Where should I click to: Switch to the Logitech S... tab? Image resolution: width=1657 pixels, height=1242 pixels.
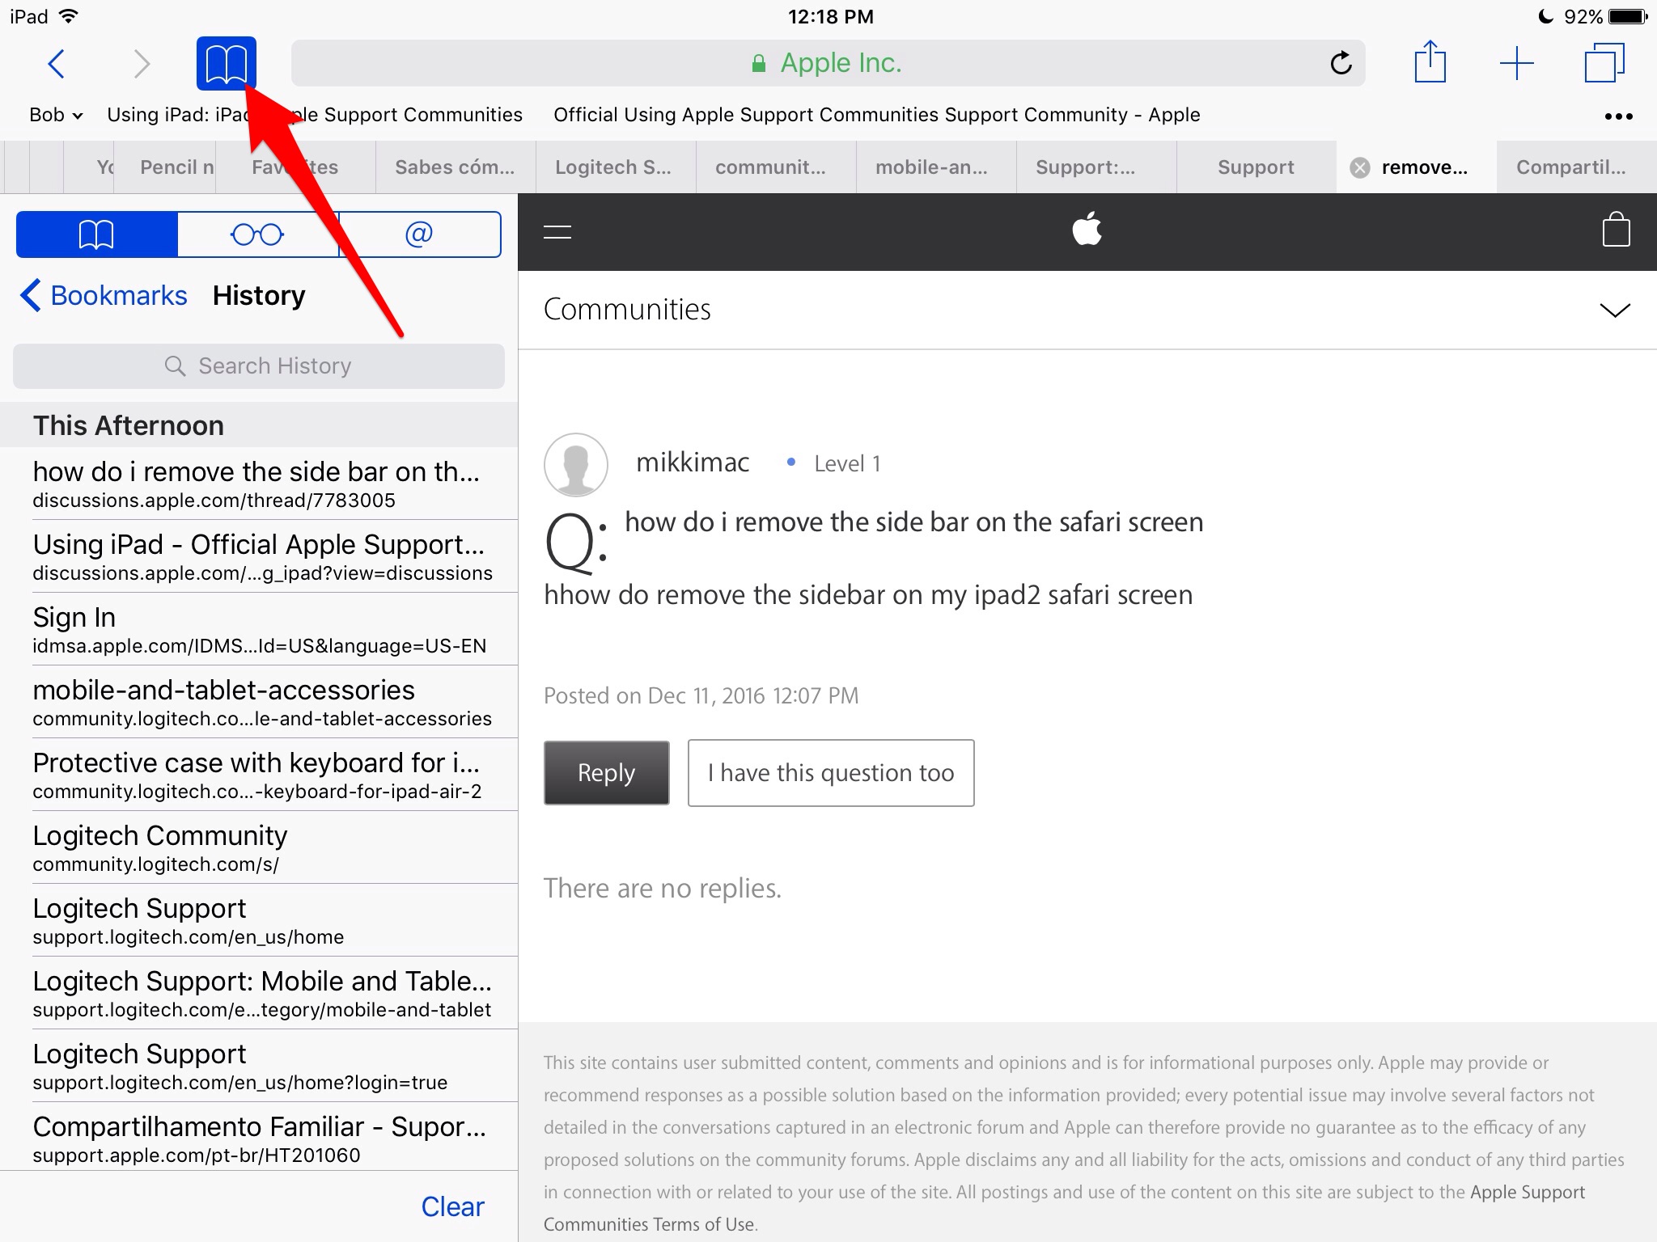(x=613, y=167)
